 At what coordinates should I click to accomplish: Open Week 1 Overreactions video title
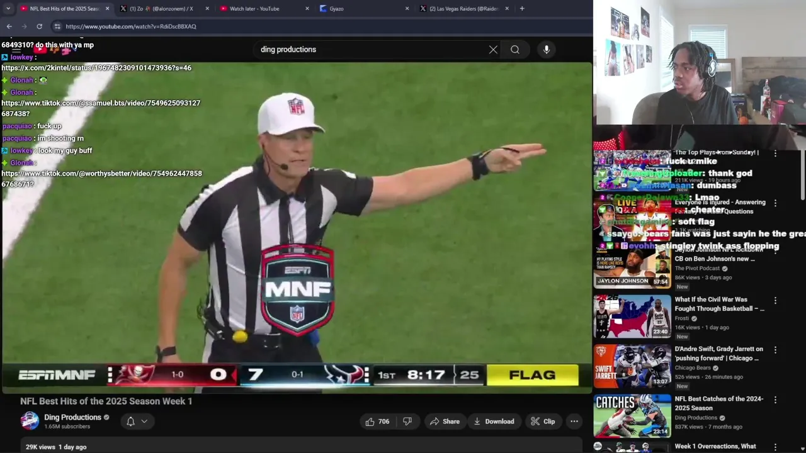pos(715,447)
